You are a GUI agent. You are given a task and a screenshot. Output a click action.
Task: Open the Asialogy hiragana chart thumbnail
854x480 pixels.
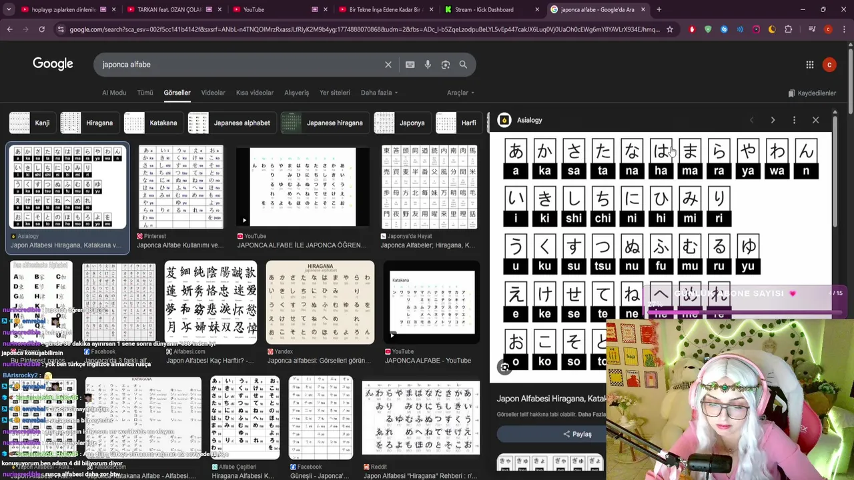click(x=67, y=187)
